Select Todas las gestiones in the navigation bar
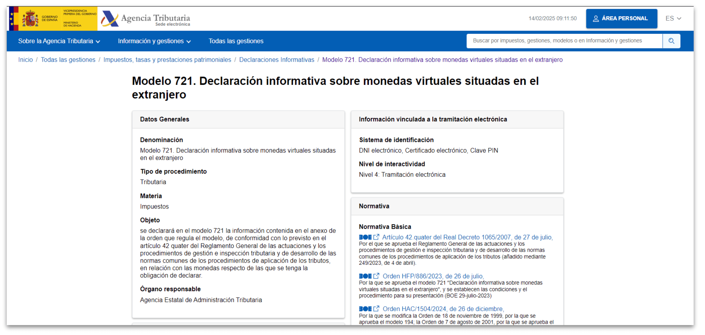This screenshot has width=705, height=335. click(236, 41)
